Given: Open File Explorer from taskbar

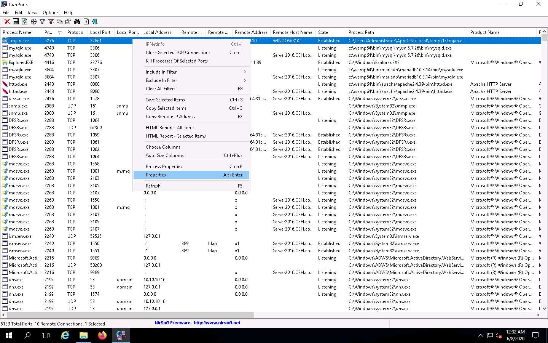Looking at the screenshot, I should click(x=83, y=335).
